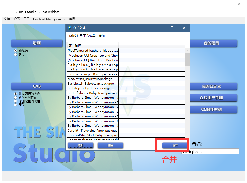
Task: Open the 设置 menu
Action: [x=17, y=19]
